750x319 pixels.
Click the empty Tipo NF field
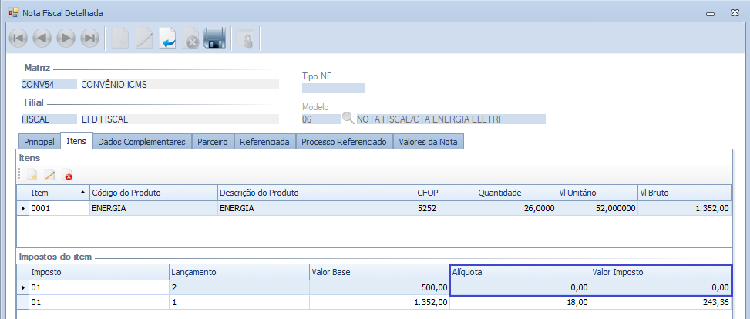[334, 88]
